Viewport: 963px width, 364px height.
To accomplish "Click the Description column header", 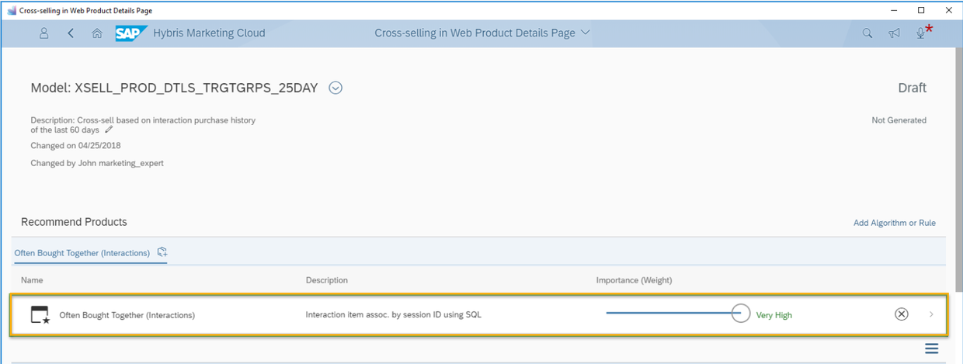I will (327, 279).
